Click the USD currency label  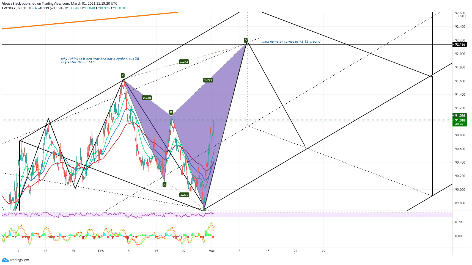(461, 16)
